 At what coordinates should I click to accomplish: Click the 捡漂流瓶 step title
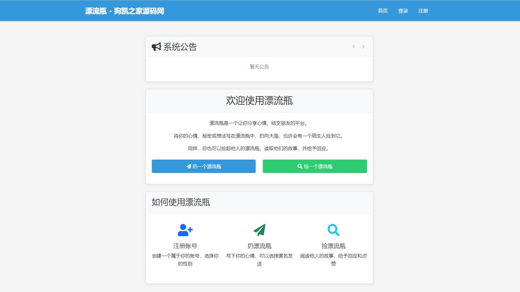point(334,246)
